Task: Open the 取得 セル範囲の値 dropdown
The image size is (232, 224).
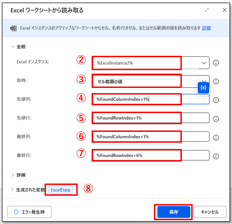Action: [x=151, y=81]
